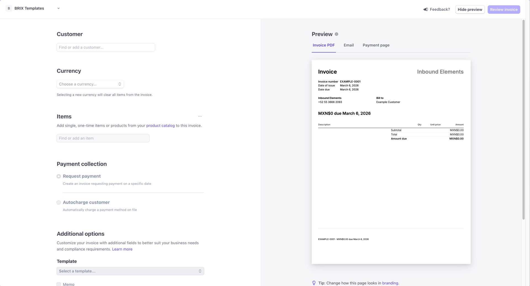Image resolution: width=530 pixels, height=286 pixels.
Task: Open the branding link in tip
Action: coord(390,283)
